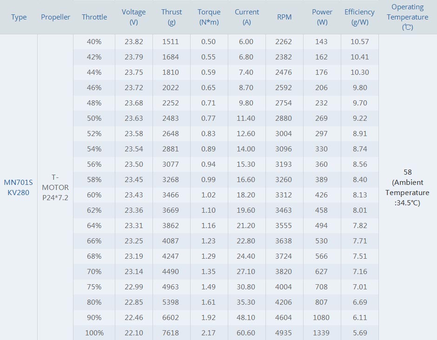
Task: Click the RPM column header
Action: pyautogui.click(x=284, y=17)
